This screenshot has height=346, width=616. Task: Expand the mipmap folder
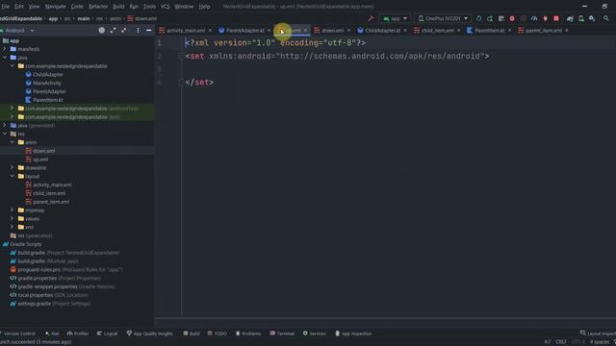pyautogui.click(x=13, y=210)
